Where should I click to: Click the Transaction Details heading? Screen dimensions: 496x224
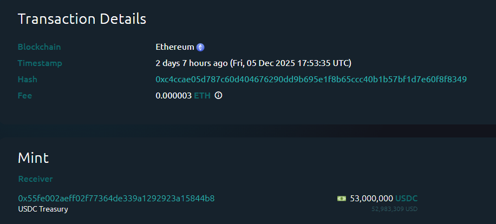click(82, 19)
